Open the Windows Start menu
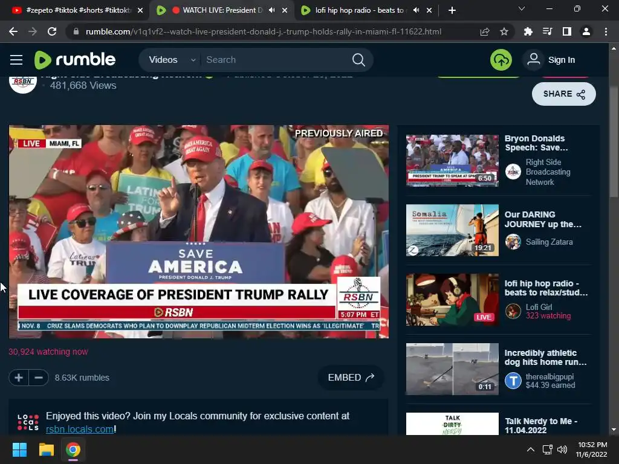The image size is (619, 464). 20,449
